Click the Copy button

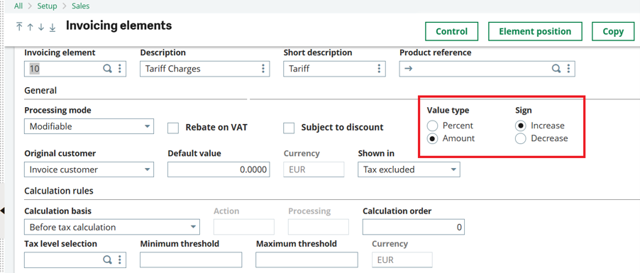613,31
